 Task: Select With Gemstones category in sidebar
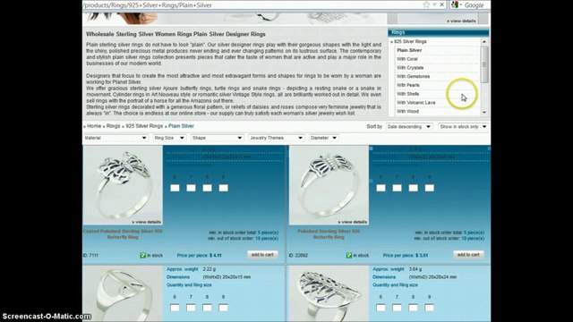(414, 77)
